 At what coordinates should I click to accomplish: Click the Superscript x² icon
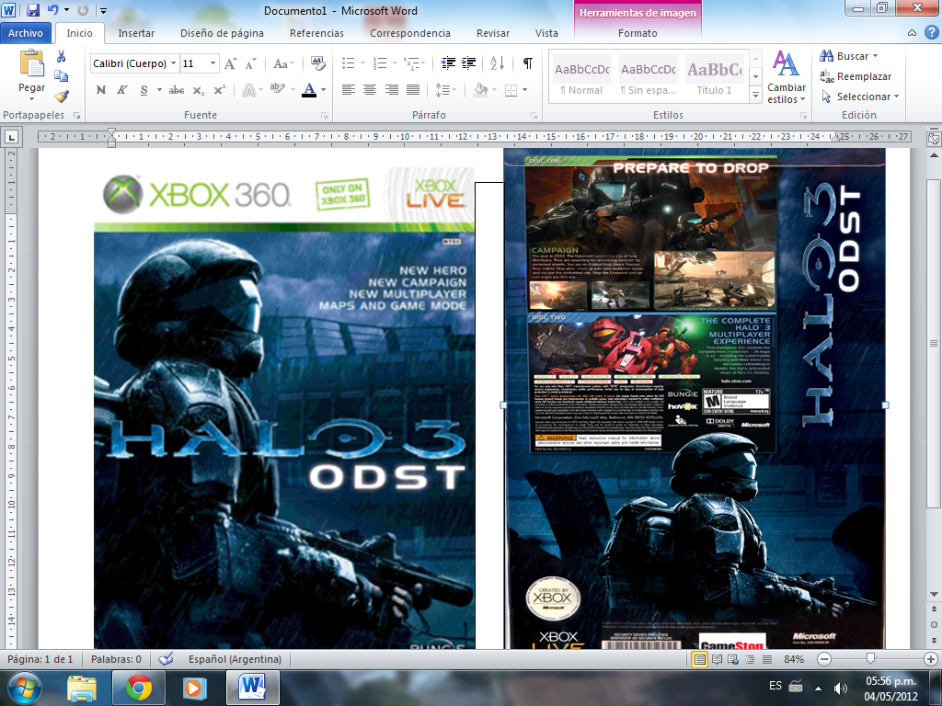click(219, 90)
